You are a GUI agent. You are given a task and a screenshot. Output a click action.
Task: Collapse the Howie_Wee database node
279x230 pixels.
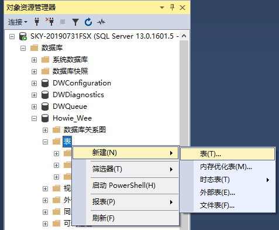click(x=34, y=118)
